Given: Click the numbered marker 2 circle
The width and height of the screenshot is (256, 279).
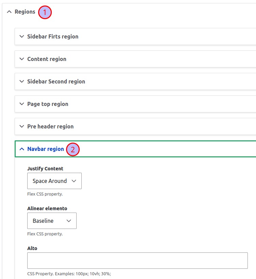Looking at the screenshot, I should pyautogui.click(x=73, y=150).
